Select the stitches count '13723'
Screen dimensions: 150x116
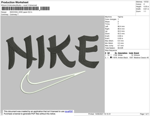point(146,2)
